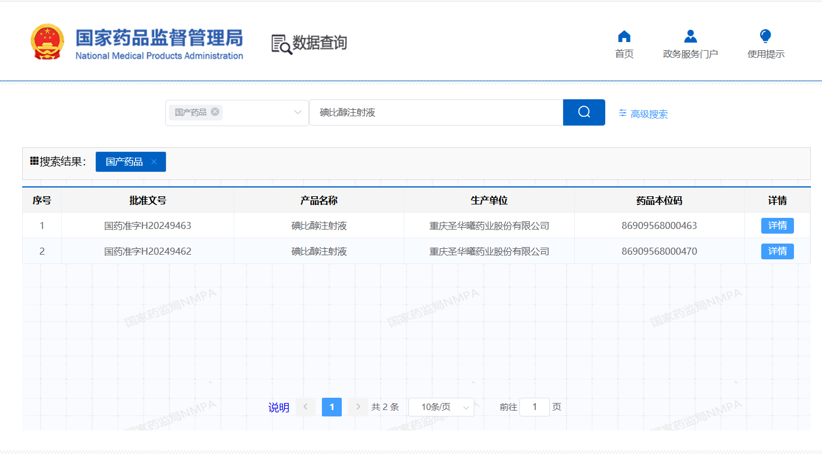Close the 国产药品 result tab with X
The image size is (822, 462).
point(154,162)
